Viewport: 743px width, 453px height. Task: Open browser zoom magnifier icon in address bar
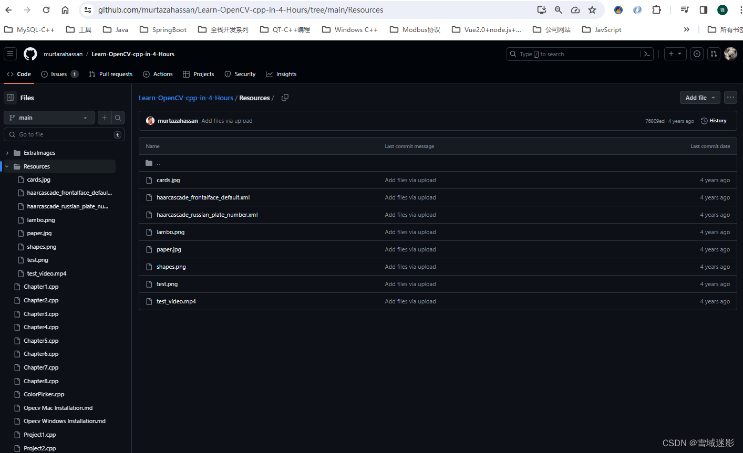tap(559, 10)
